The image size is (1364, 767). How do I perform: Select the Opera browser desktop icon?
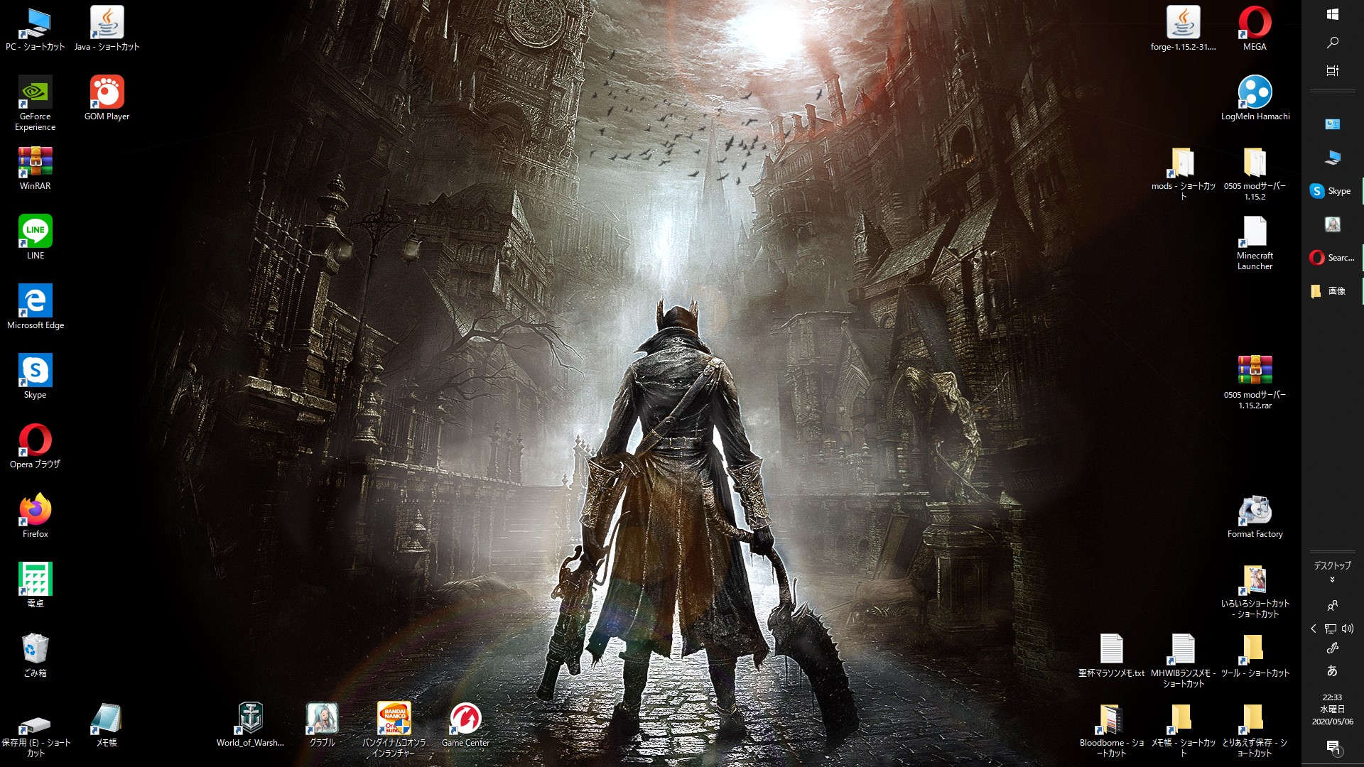coord(35,446)
